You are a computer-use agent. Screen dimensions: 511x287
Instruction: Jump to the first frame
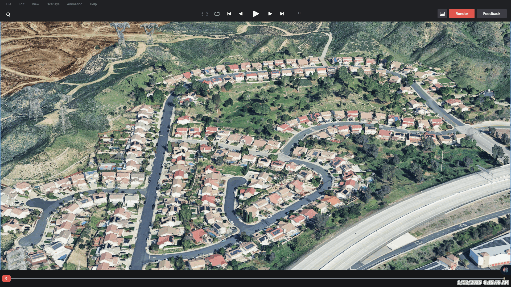tap(229, 14)
